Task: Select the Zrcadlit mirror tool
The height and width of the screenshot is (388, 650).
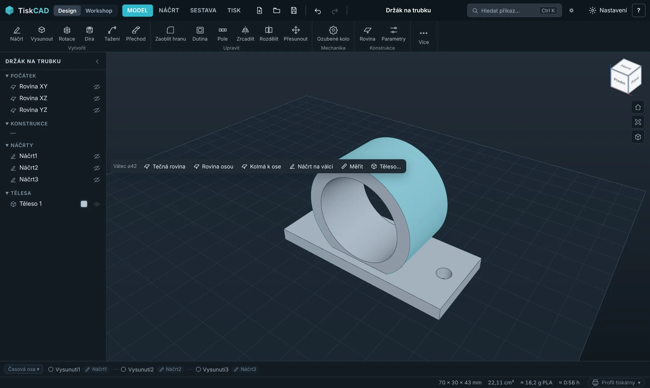Action: point(245,34)
